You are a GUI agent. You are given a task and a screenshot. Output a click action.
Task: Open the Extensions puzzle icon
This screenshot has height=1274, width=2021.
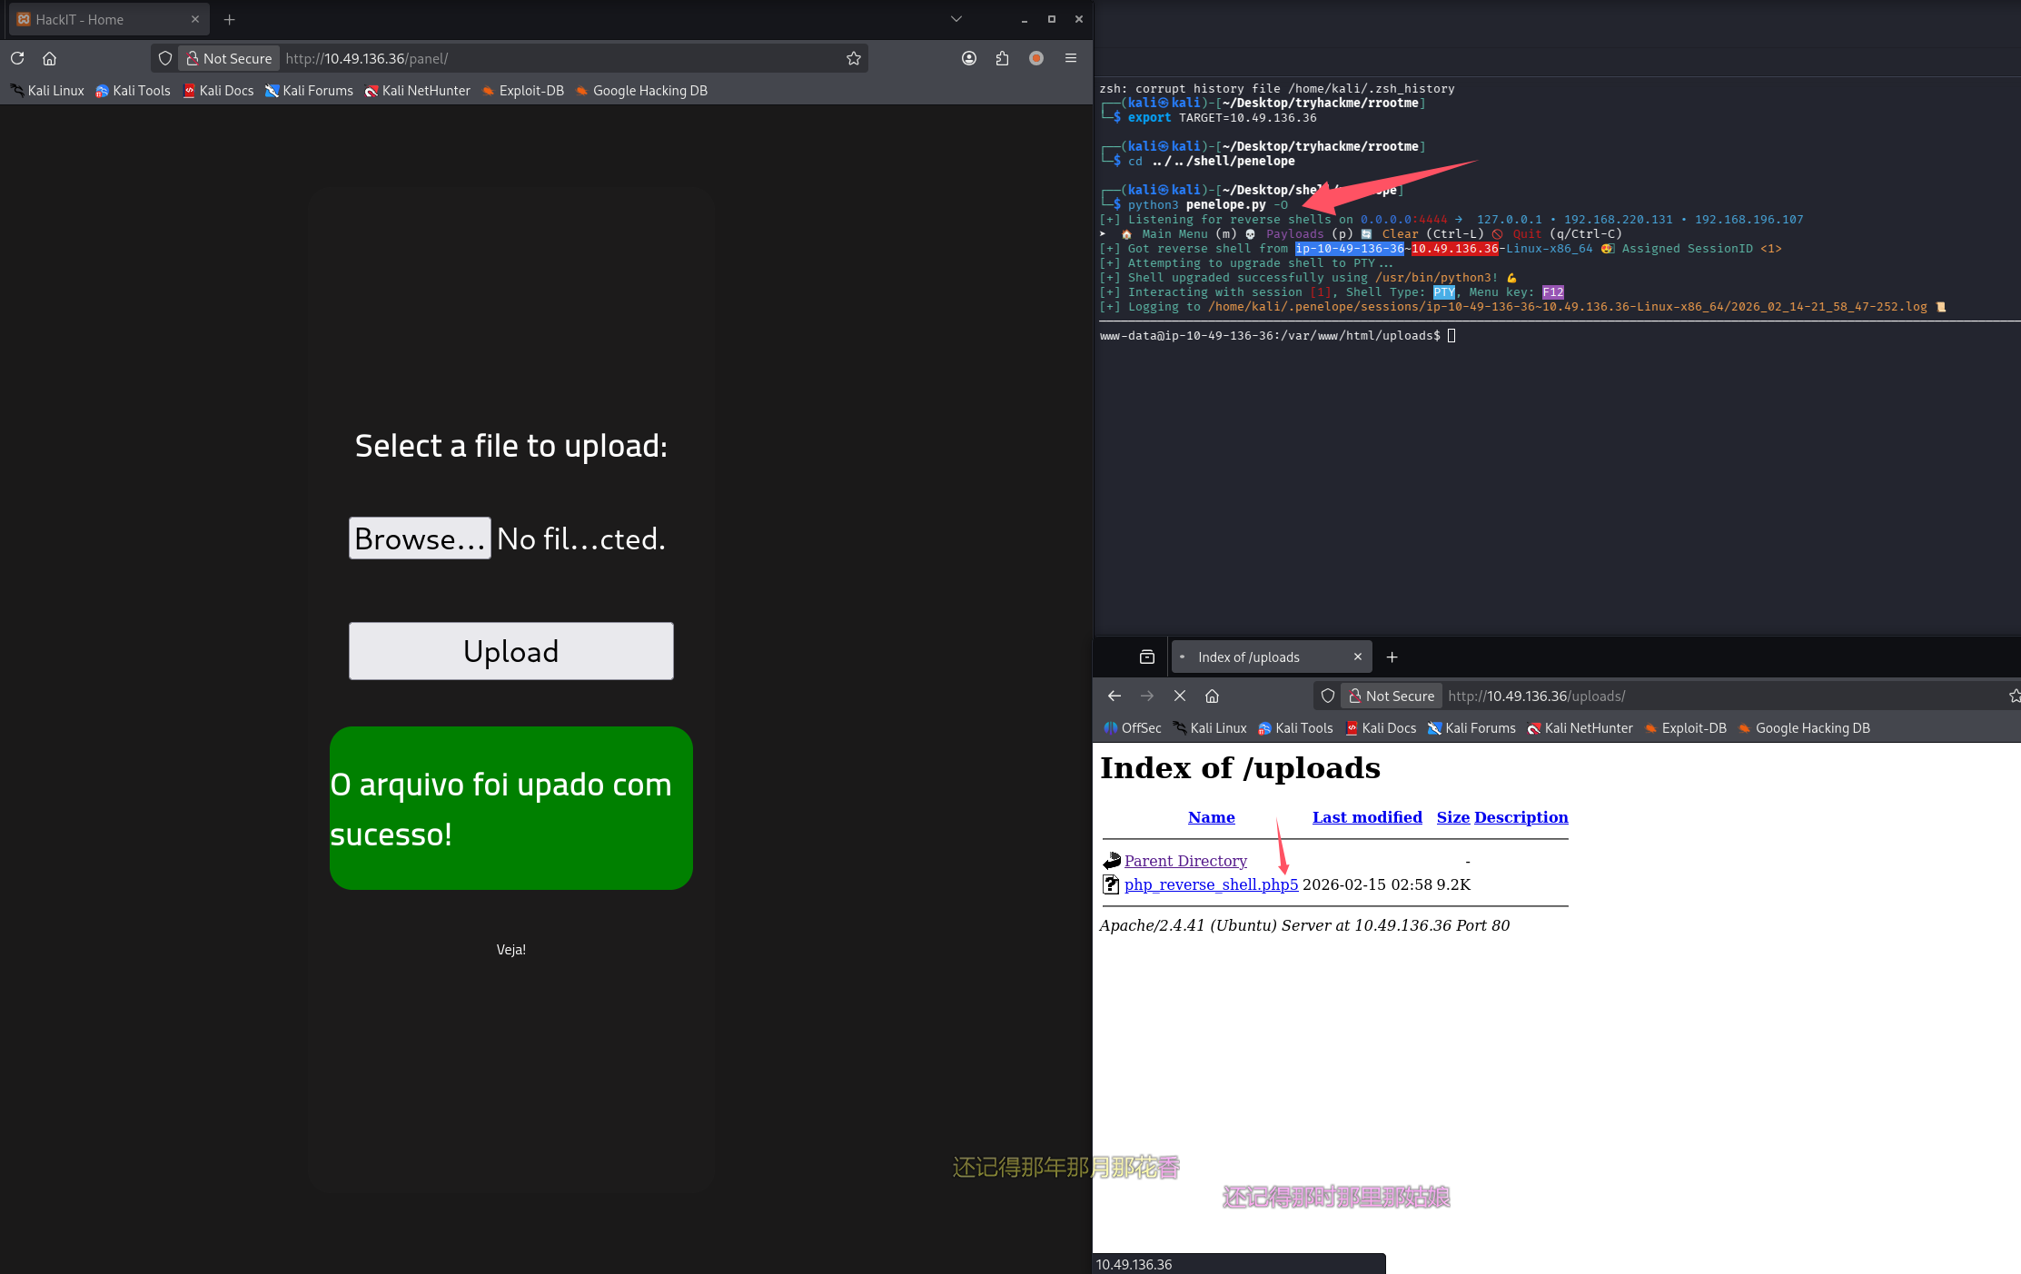pos(1002,58)
